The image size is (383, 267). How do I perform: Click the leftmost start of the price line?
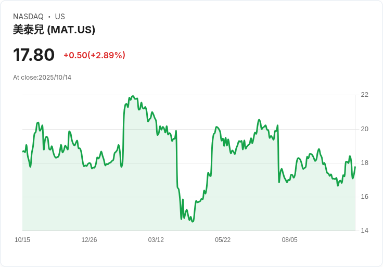point(23,151)
